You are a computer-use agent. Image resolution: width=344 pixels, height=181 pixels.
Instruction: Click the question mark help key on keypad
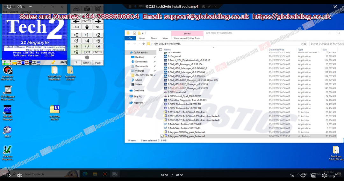point(76,63)
